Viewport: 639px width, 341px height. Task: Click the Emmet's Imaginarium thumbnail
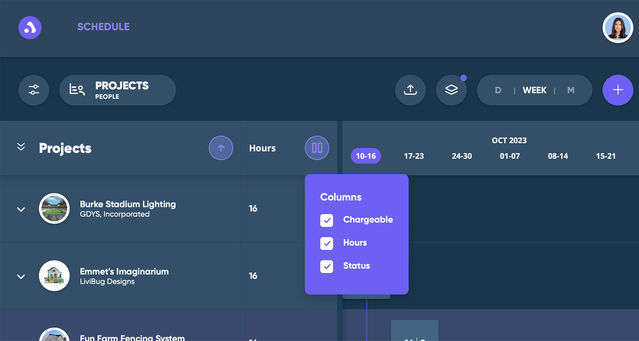click(x=54, y=276)
